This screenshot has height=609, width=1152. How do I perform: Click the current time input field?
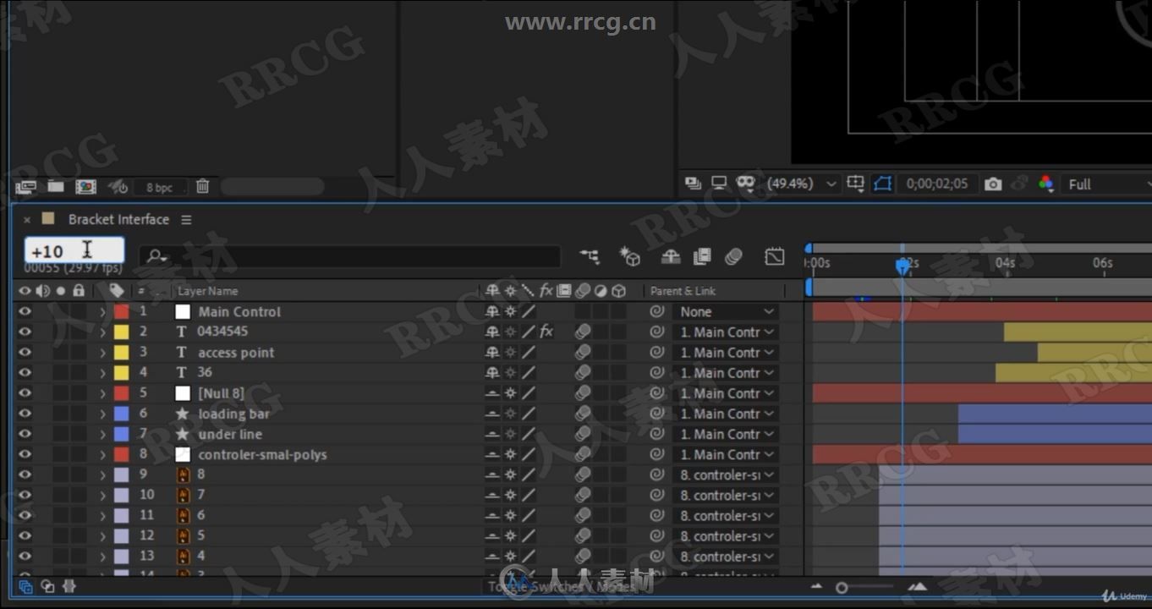[74, 251]
